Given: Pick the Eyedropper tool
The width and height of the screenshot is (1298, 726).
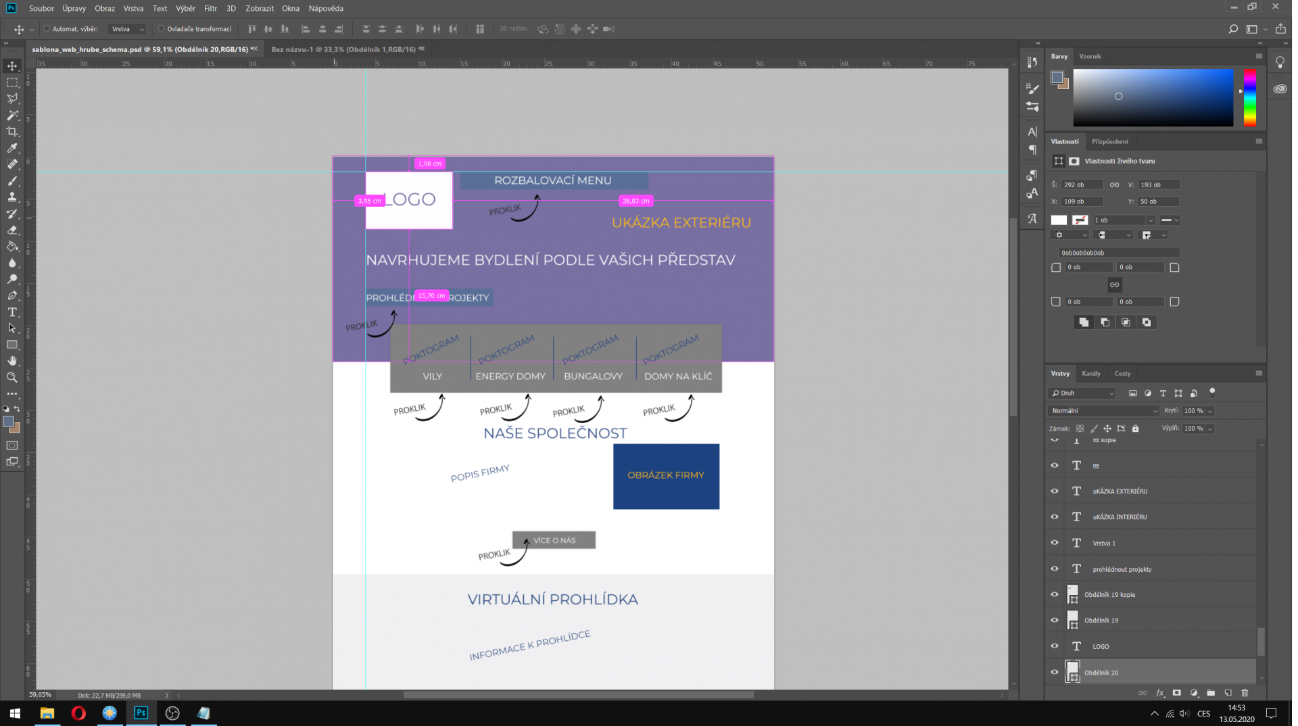Looking at the screenshot, I should pos(12,148).
